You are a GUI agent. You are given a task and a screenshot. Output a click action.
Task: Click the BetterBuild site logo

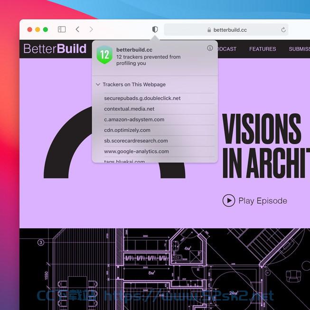(55, 48)
